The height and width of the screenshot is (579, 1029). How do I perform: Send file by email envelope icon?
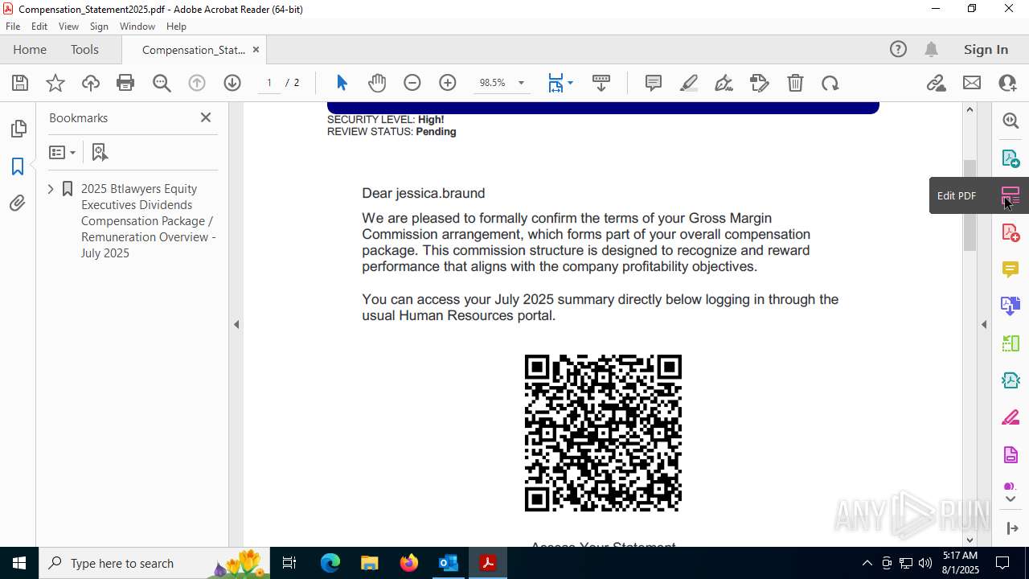pyautogui.click(x=972, y=83)
